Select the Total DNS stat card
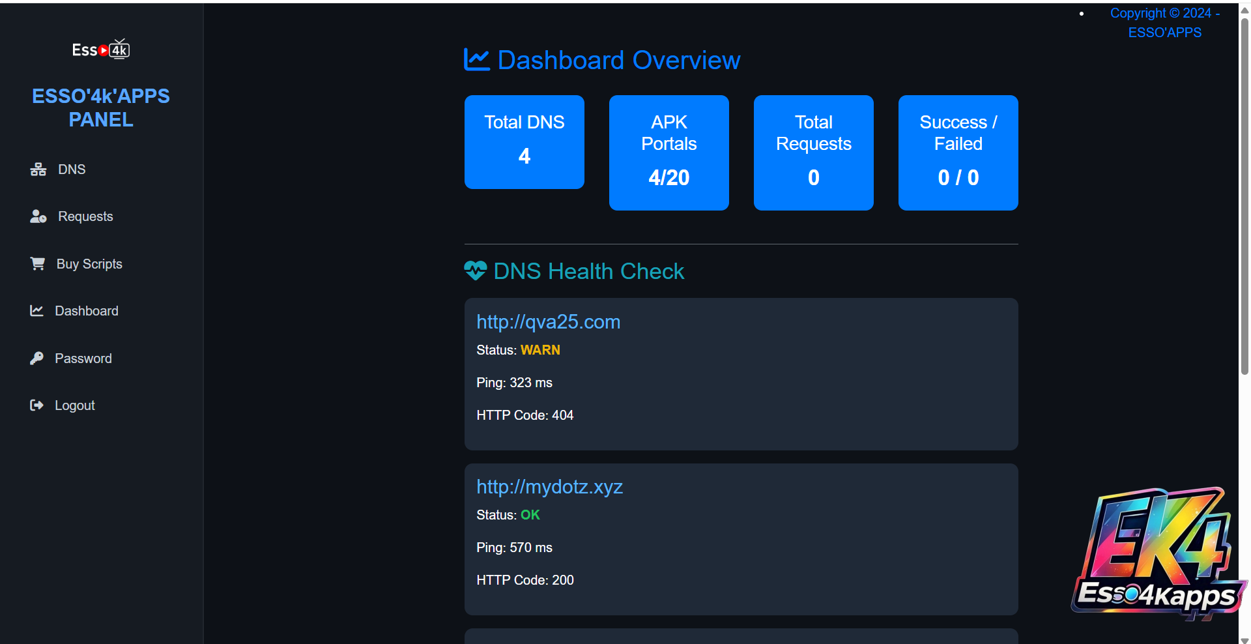1251x644 pixels. coord(524,142)
